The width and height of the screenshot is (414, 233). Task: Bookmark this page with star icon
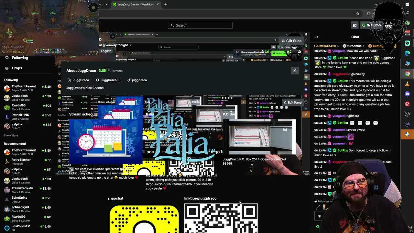358,14
